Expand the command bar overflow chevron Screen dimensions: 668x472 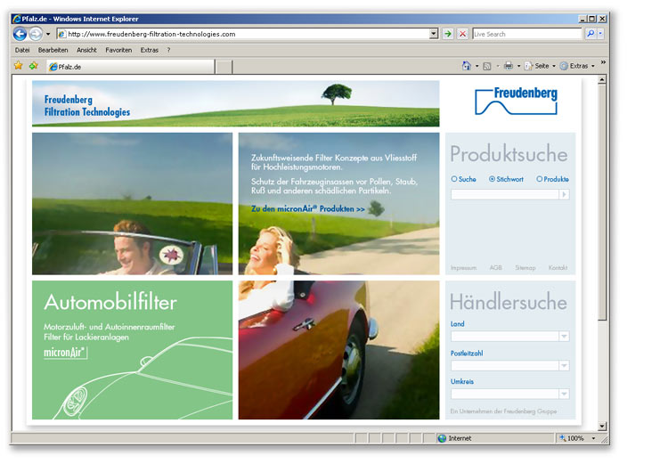(603, 62)
